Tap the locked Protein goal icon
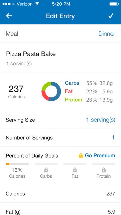Viewport: 121px width, 215px height. tap(104, 170)
